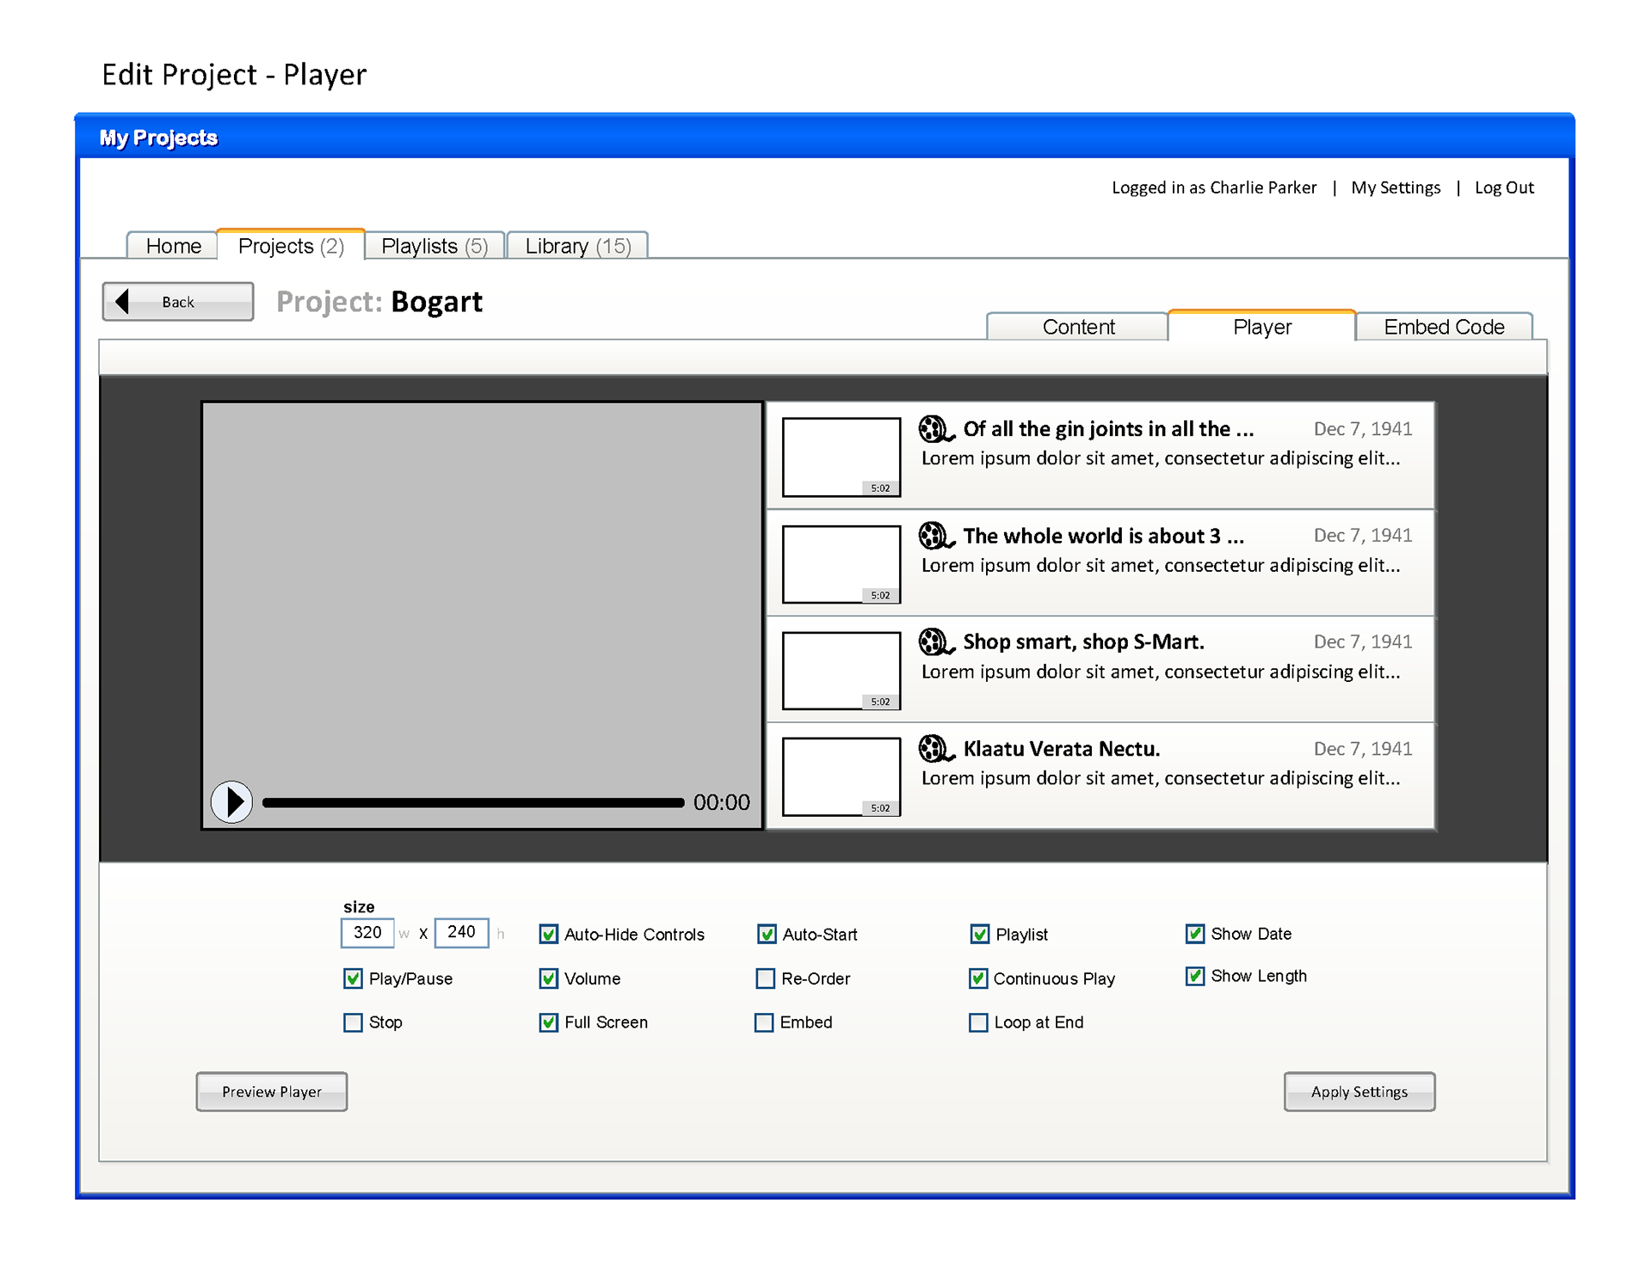Toggle the Loop at End checkbox
Screen dimensions: 1652x1276
tap(978, 1022)
